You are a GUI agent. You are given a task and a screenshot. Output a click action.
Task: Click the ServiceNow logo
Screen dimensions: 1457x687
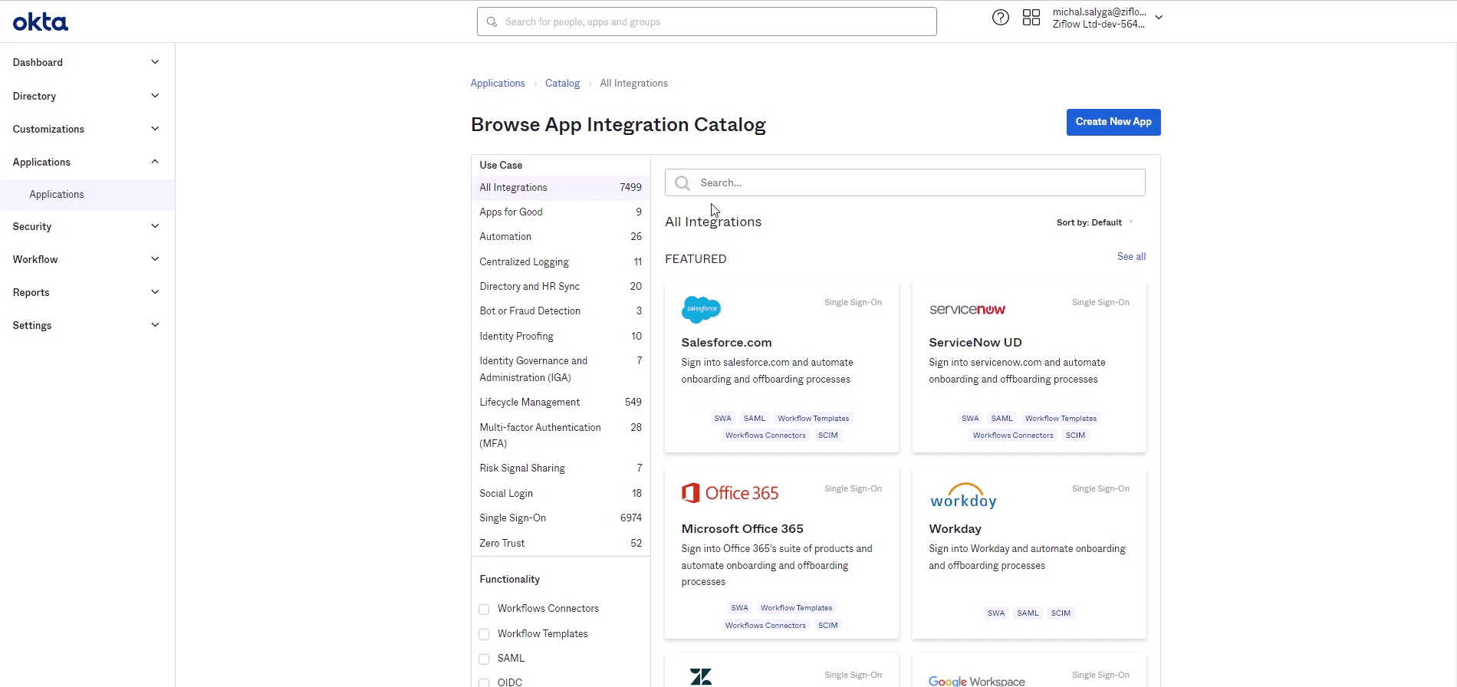[x=967, y=309]
